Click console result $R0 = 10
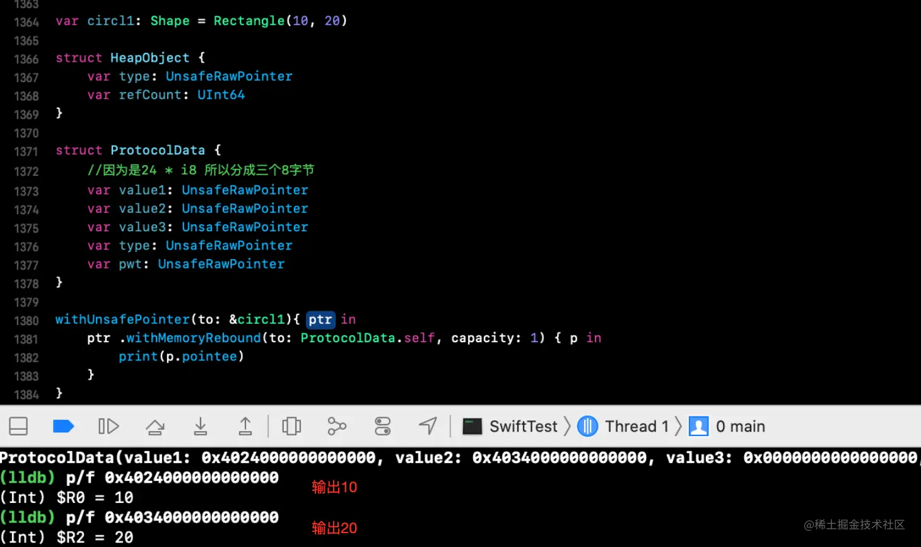Screen dimensions: 921x547 coord(67,498)
